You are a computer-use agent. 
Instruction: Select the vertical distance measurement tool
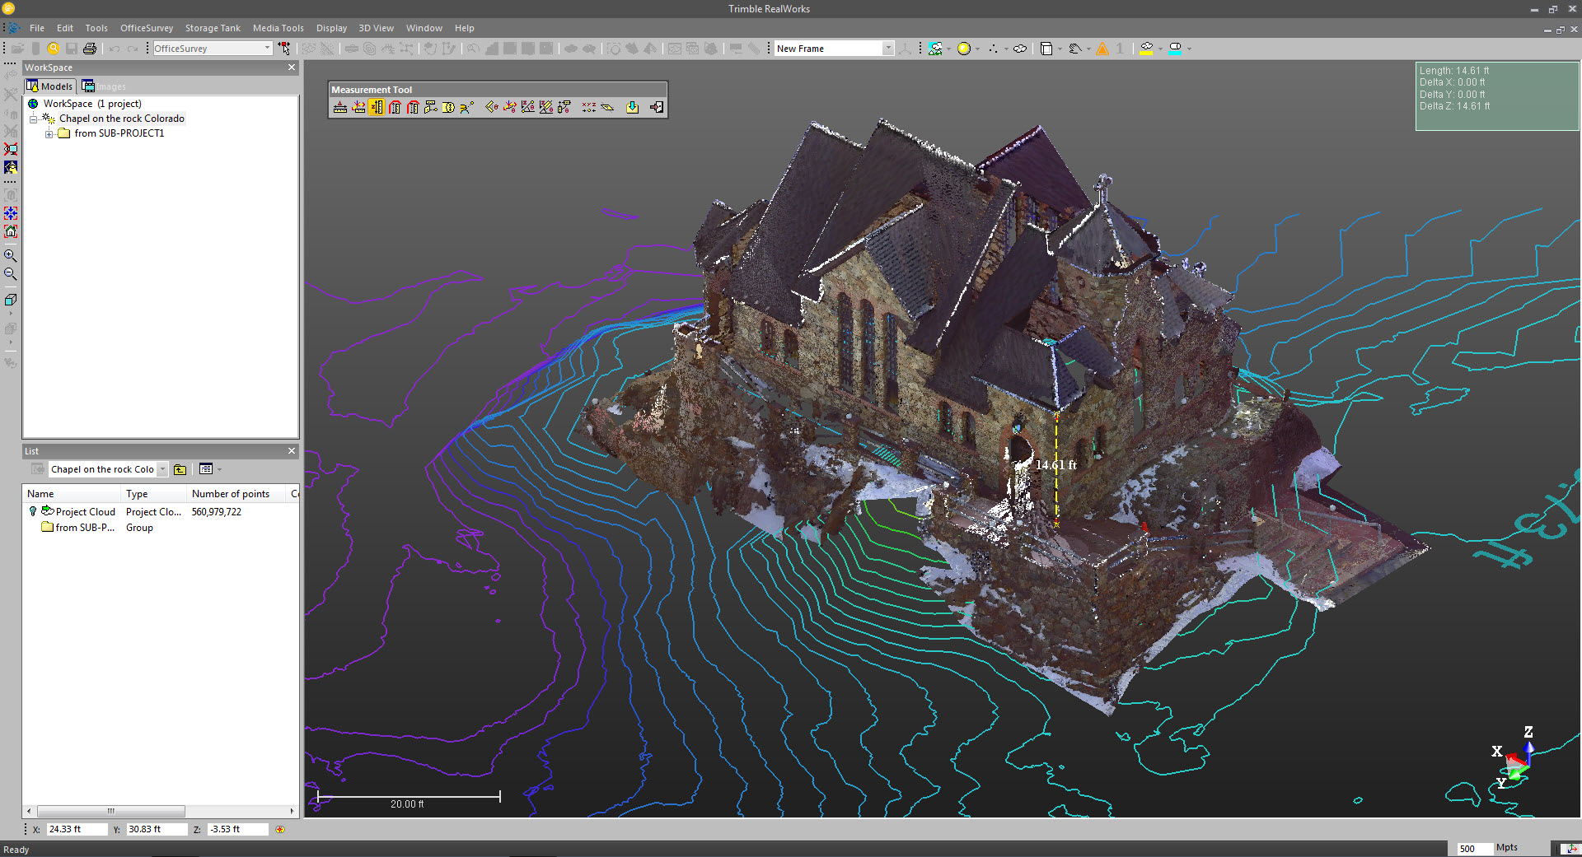[377, 107]
